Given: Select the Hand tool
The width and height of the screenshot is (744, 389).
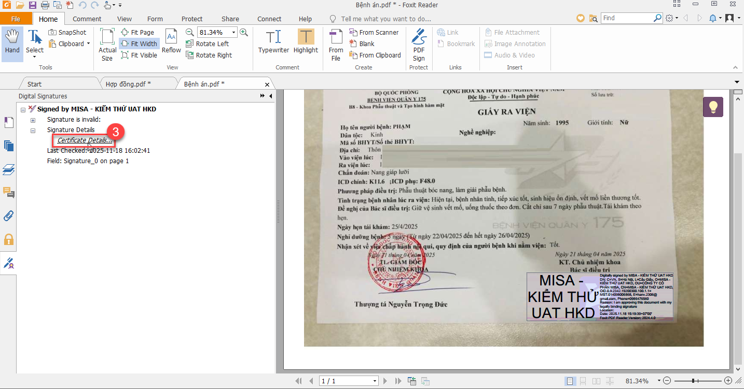Looking at the screenshot, I should click(x=12, y=44).
